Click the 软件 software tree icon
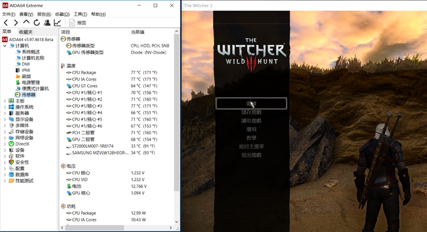 tap(11, 156)
